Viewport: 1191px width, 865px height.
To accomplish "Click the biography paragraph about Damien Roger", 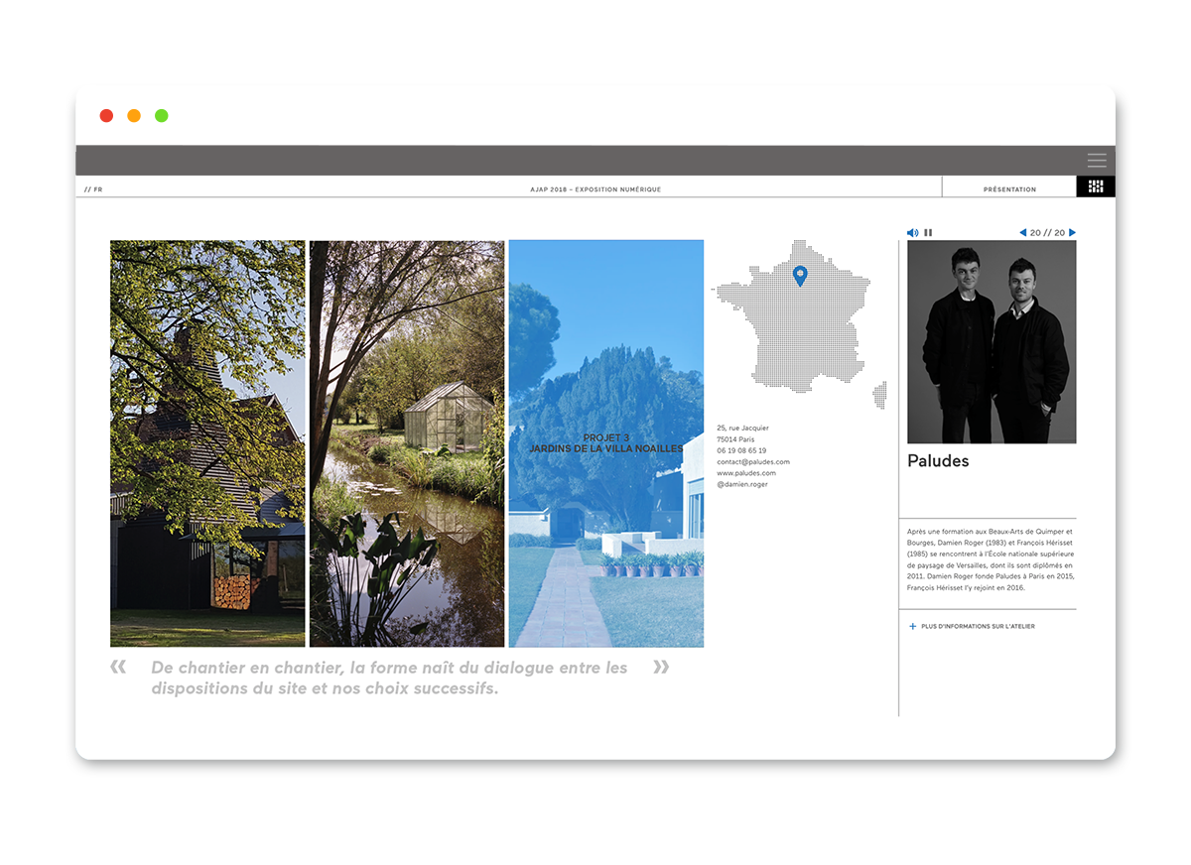I will coord(992,559).
